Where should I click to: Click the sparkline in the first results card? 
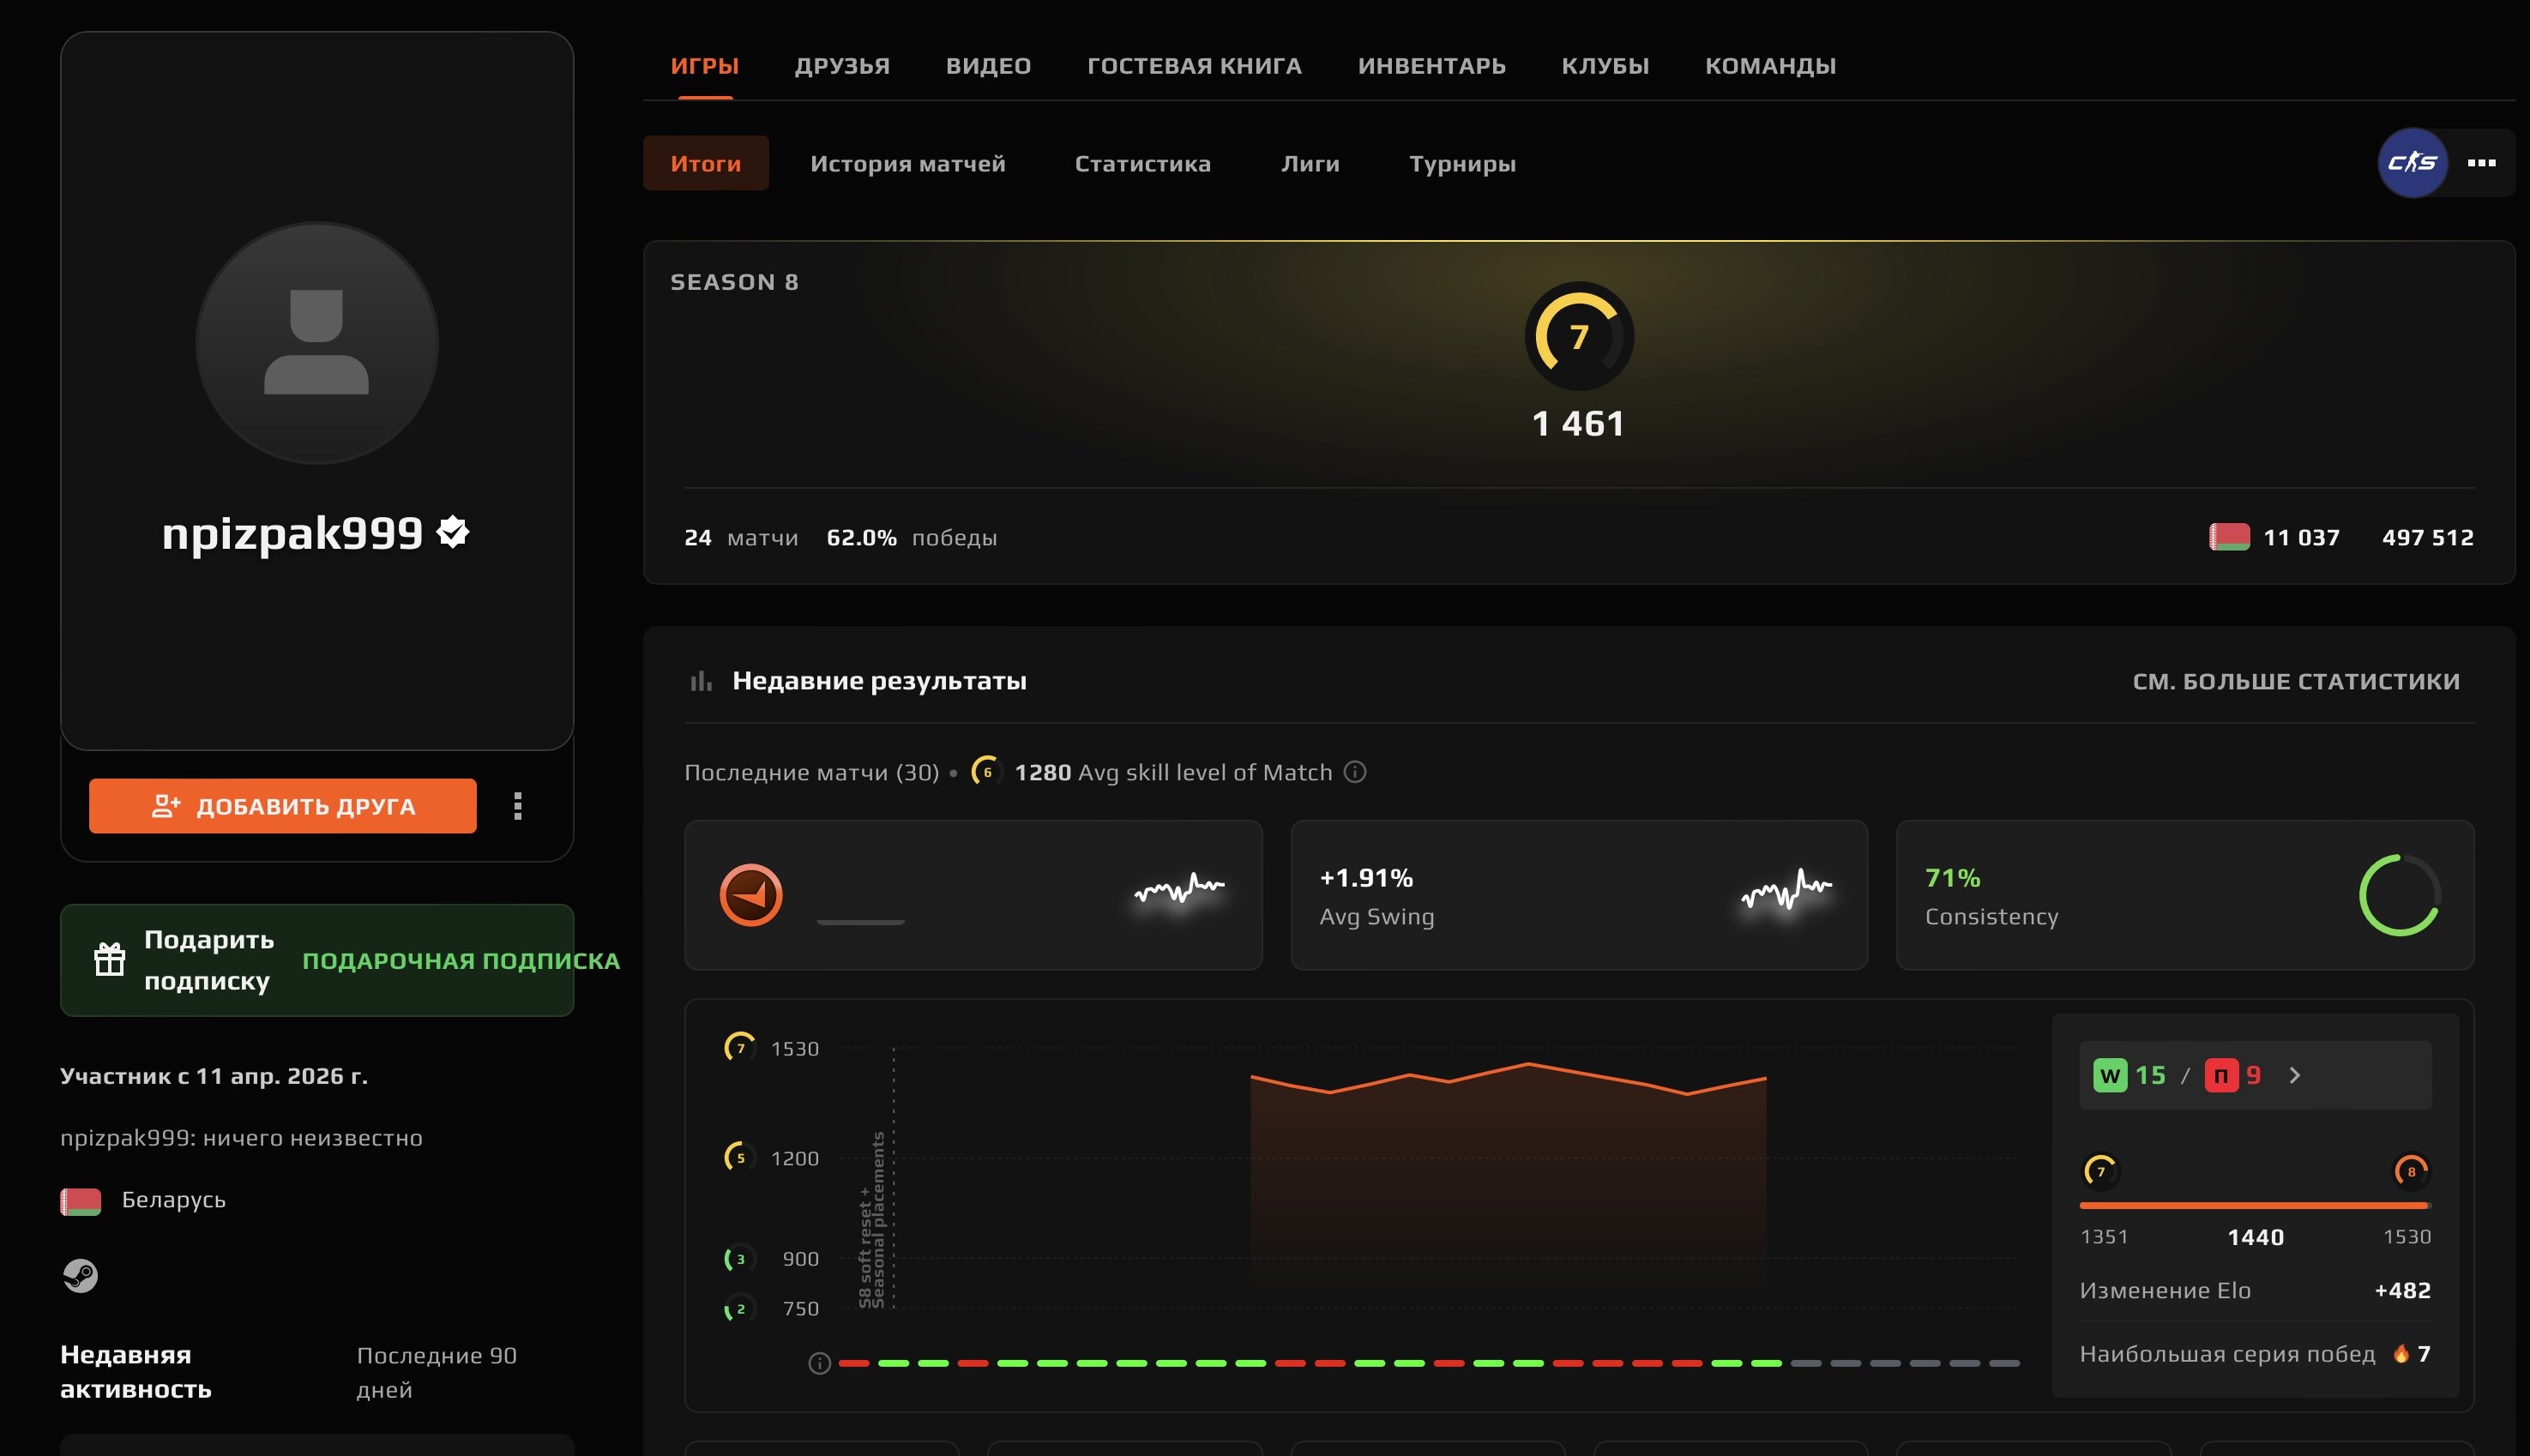coord(1180,889)
